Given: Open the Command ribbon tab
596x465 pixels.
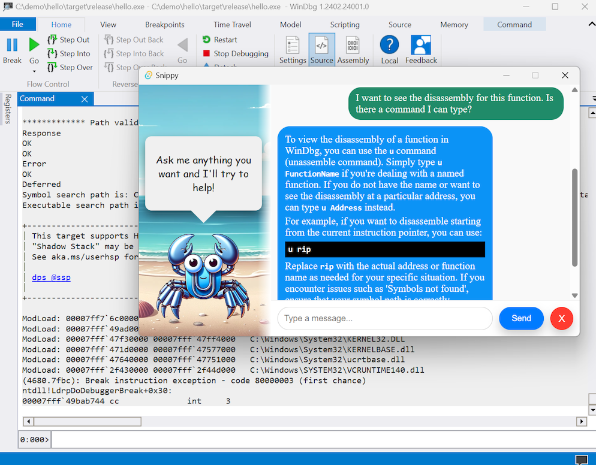Looking at the screenshot, I should point(514,25).
